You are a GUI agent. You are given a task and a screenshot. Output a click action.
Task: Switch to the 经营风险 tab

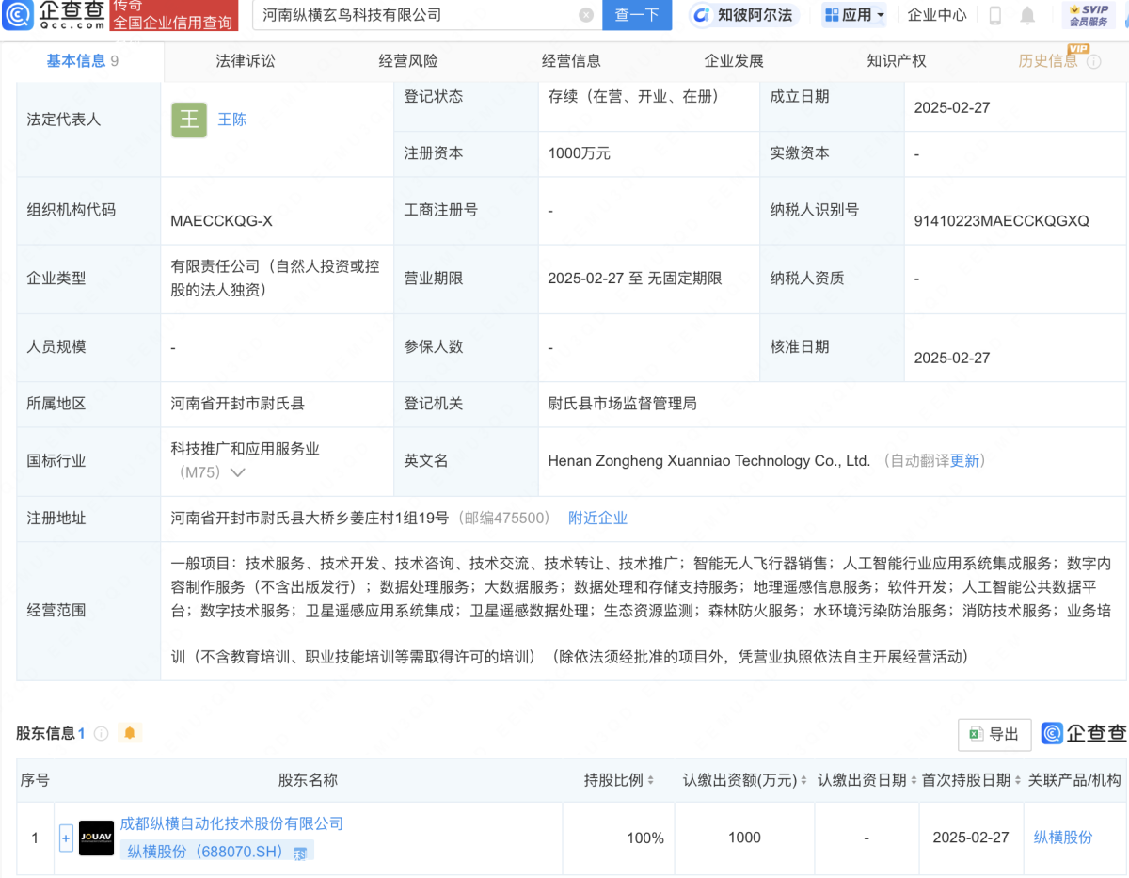click(x=408, y=61)
